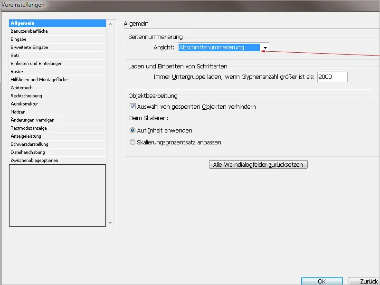
Task: Open the Eingabe preferences category
Action: (x=57, y=39)
